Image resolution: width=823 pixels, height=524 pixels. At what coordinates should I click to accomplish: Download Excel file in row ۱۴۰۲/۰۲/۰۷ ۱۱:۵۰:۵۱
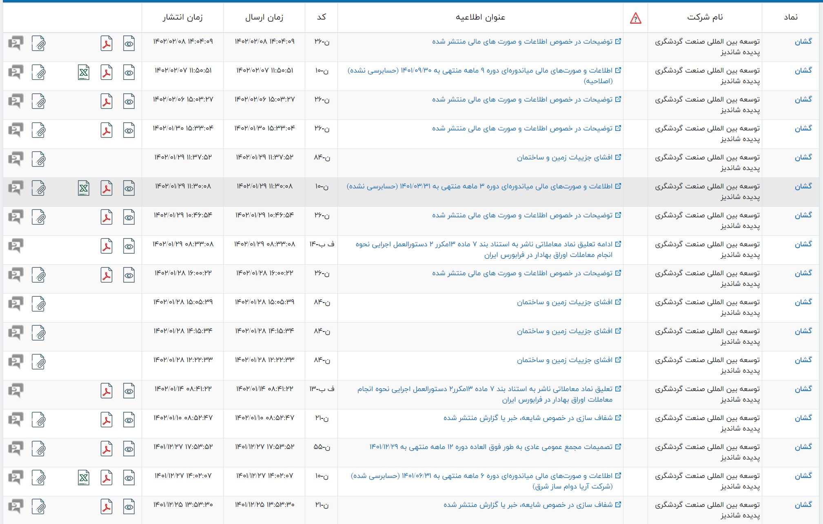pos(84,73)
